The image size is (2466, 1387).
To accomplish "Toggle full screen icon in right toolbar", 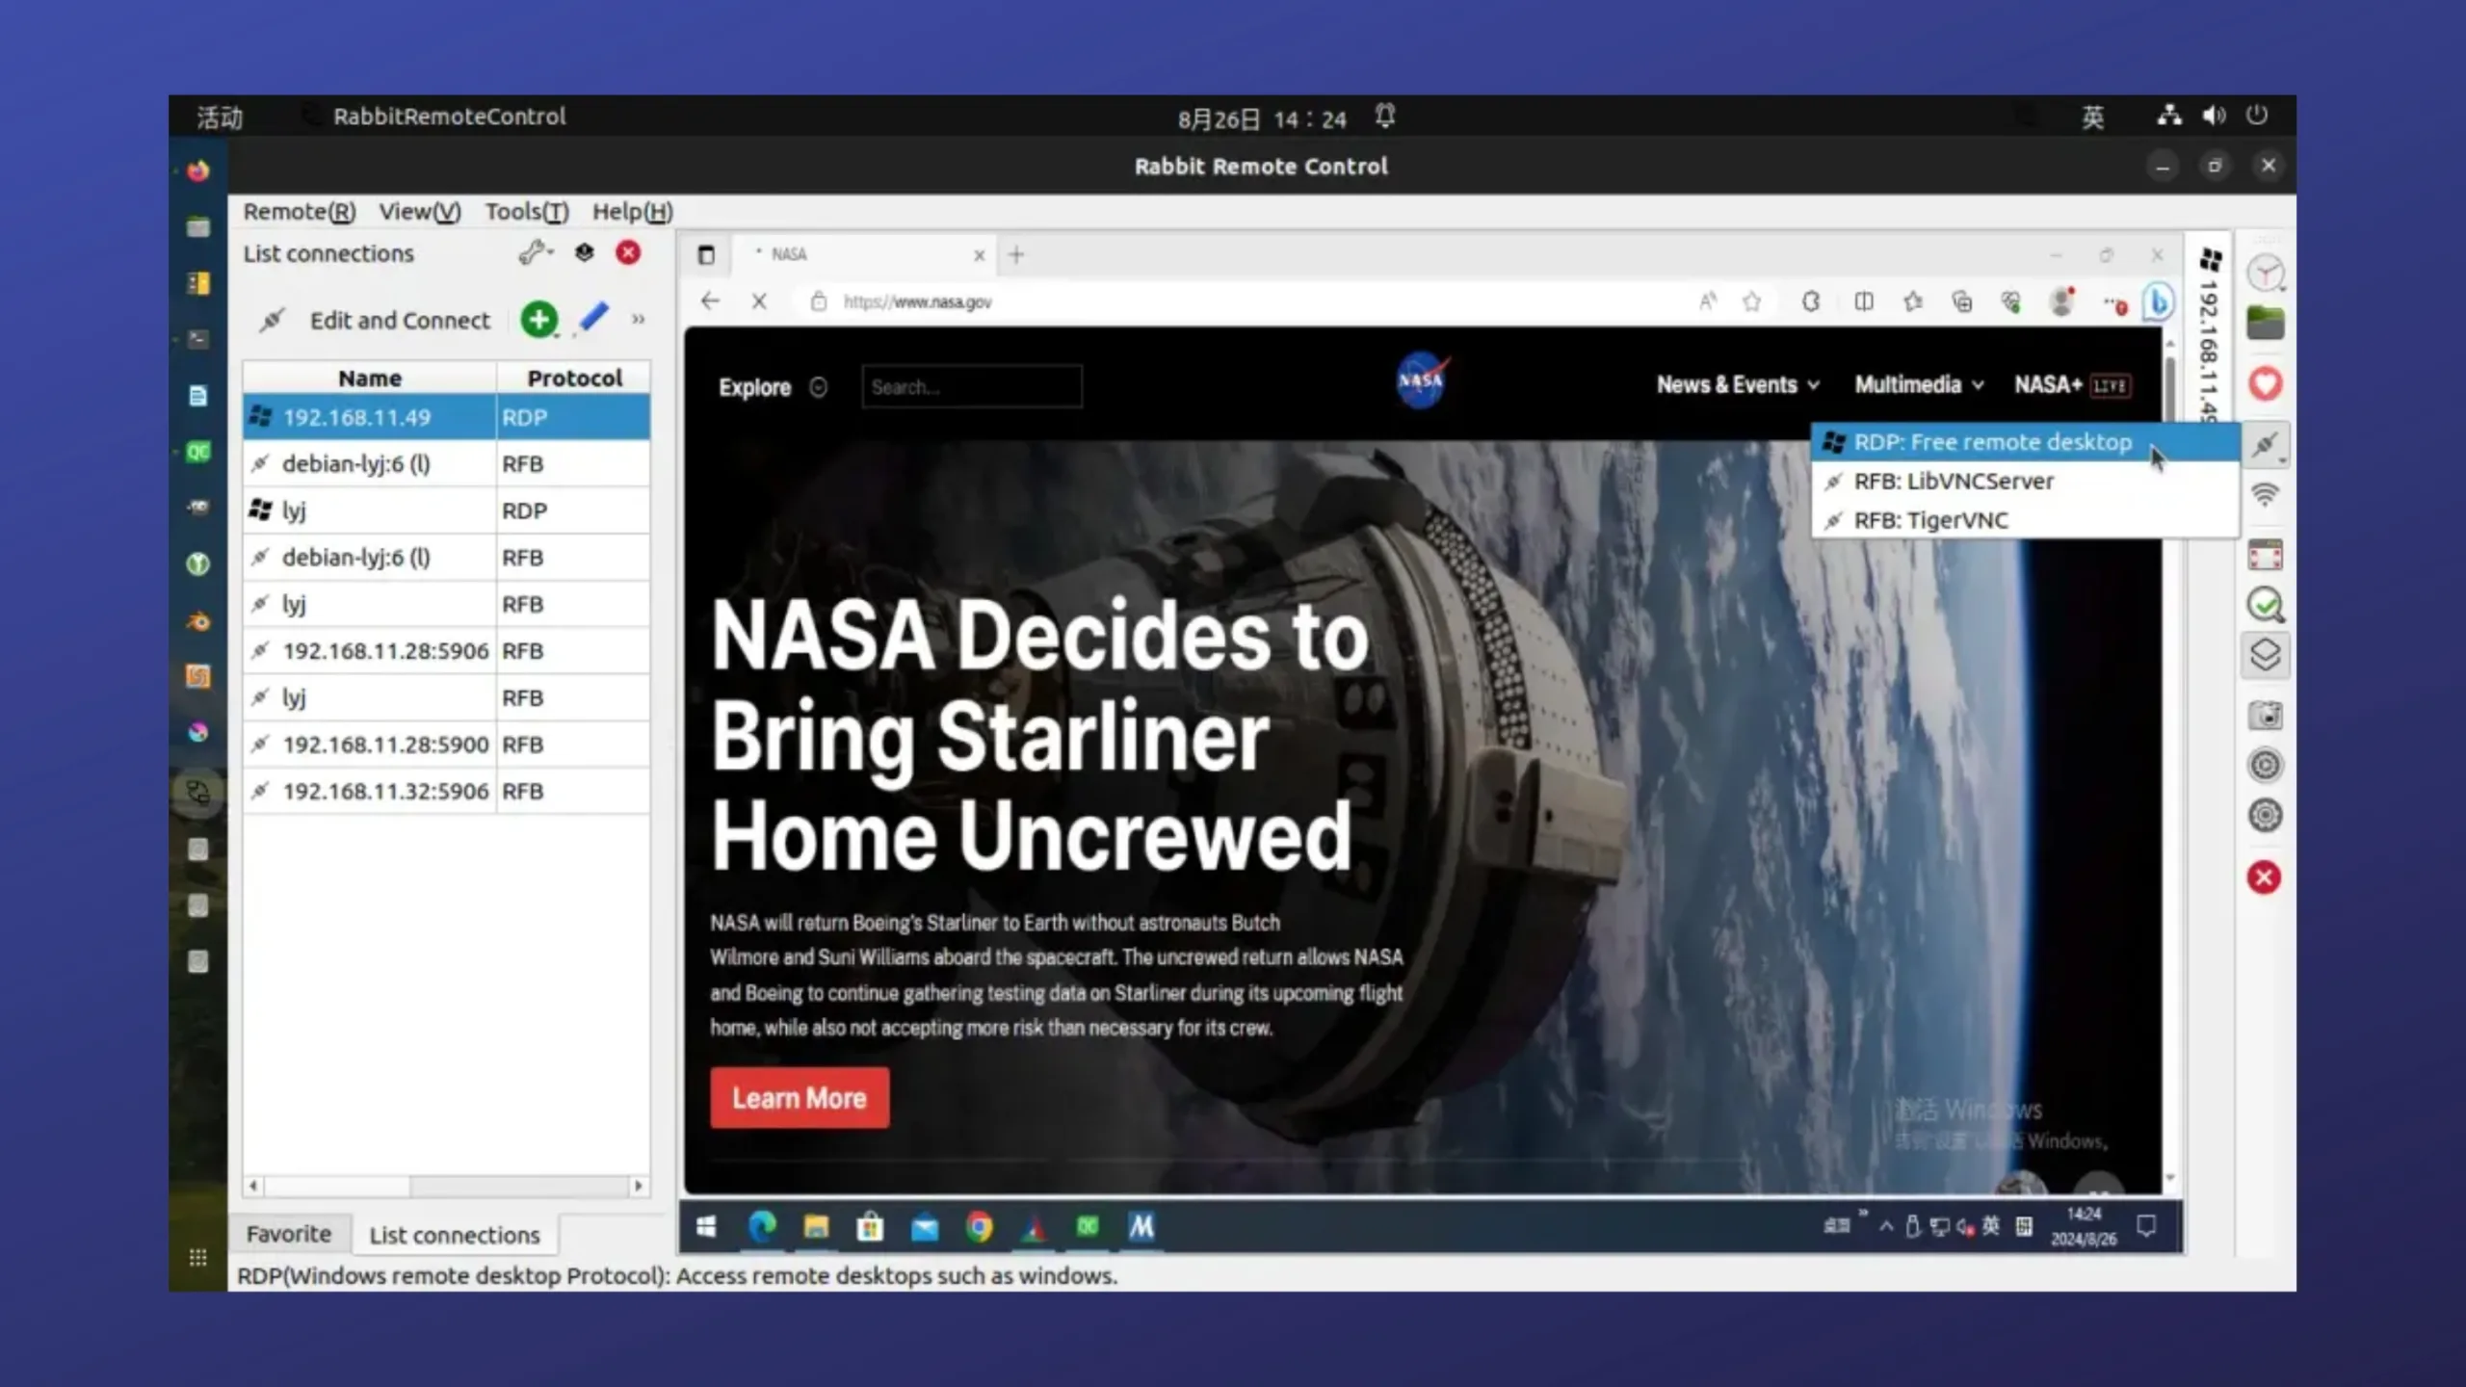I will pyautogui.click(x=2266, y=556).
